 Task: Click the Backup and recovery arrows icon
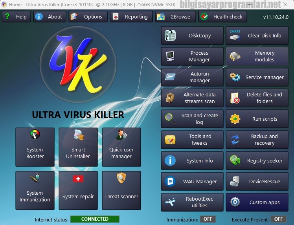click(x=235, y=140)
